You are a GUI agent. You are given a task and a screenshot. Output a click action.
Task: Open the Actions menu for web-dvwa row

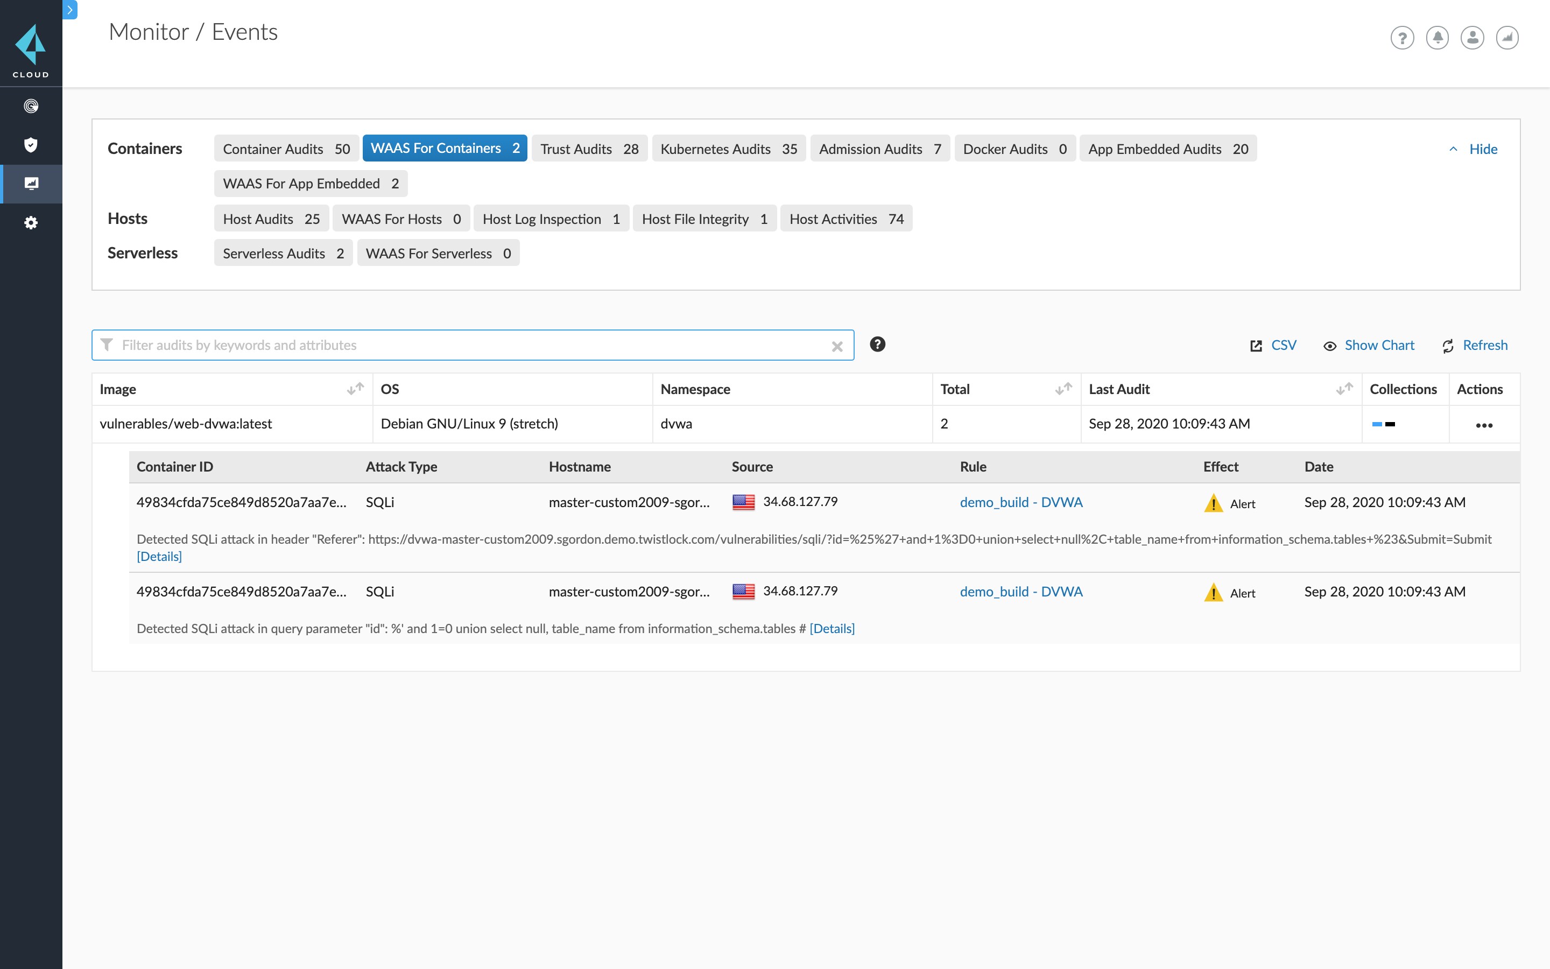pos(1485,424)
